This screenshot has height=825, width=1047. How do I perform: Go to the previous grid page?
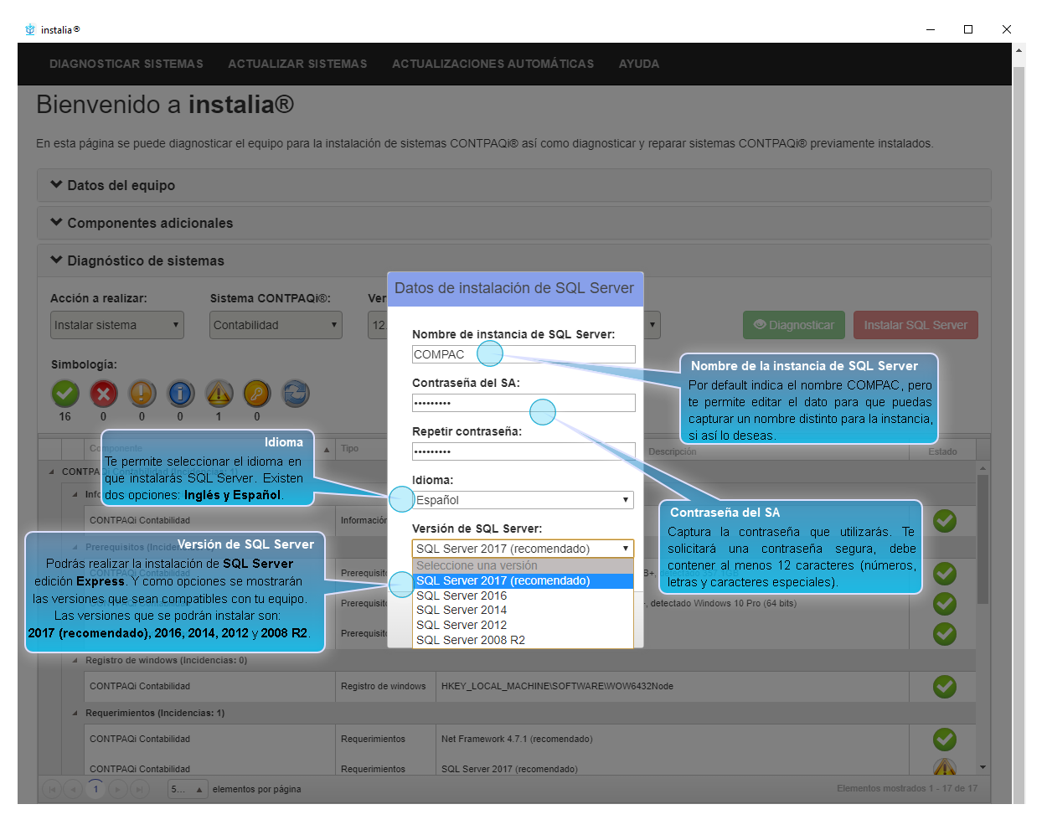click(x=74, y=789)
